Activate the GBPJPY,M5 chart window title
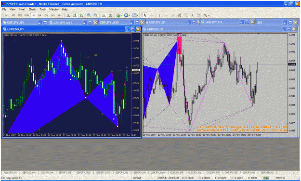This screenshot has width=301, height=181. click(x=15, y=23)
